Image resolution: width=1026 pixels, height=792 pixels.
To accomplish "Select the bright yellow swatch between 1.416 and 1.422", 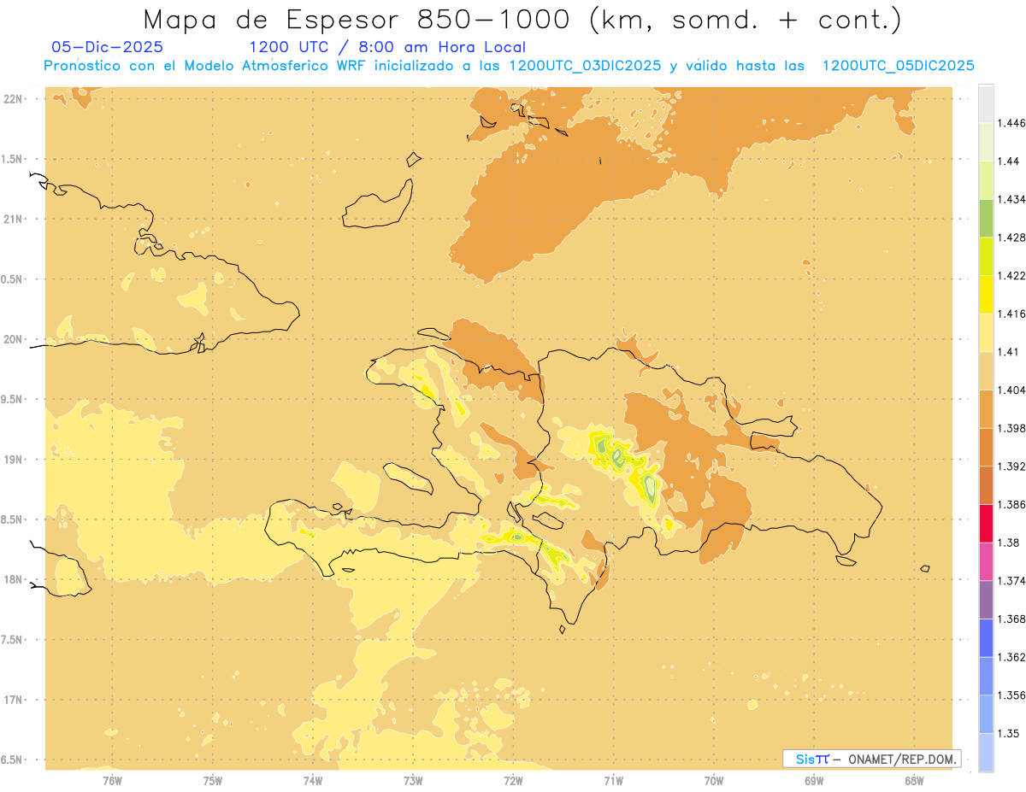I will 986,294.
